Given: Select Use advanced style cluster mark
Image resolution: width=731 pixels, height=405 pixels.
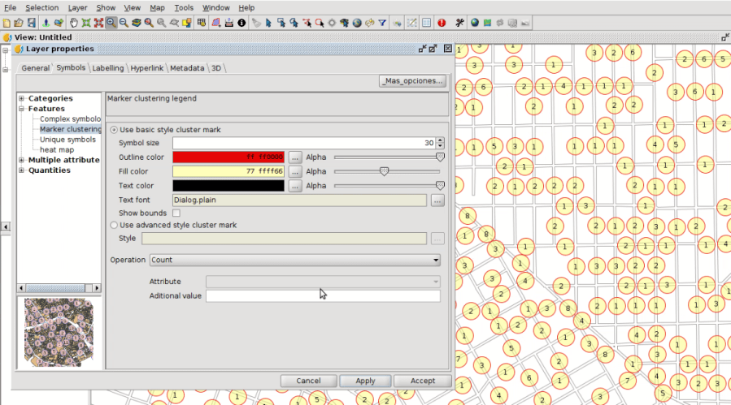Looking at the screenshot, I should (114, 225).
